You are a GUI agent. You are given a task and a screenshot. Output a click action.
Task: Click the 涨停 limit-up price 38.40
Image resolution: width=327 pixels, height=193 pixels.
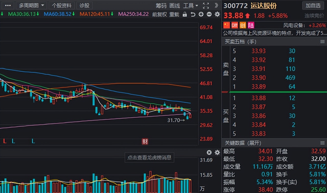pos(265,190)
